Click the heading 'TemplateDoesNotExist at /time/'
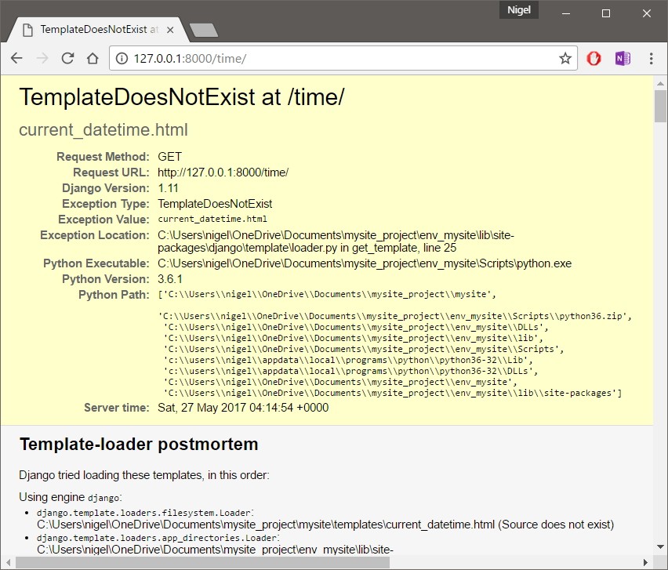Screen dimensions: 668x570 (181, 97)
